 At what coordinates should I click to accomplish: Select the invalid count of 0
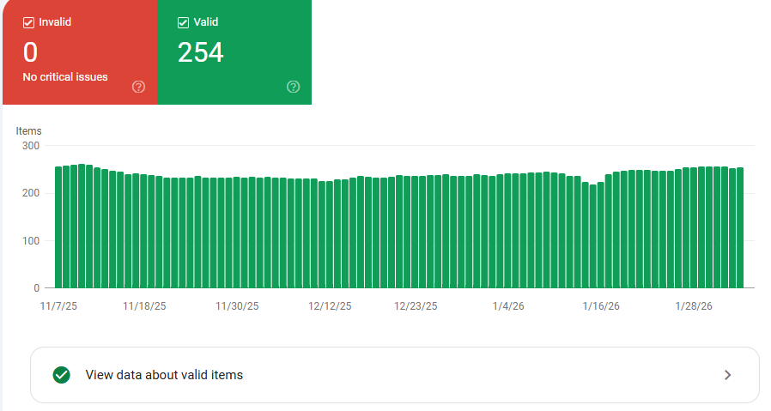[x=30, y=53]
